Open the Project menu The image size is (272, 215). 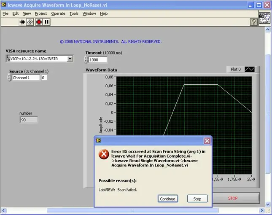(x=41, y=13)
